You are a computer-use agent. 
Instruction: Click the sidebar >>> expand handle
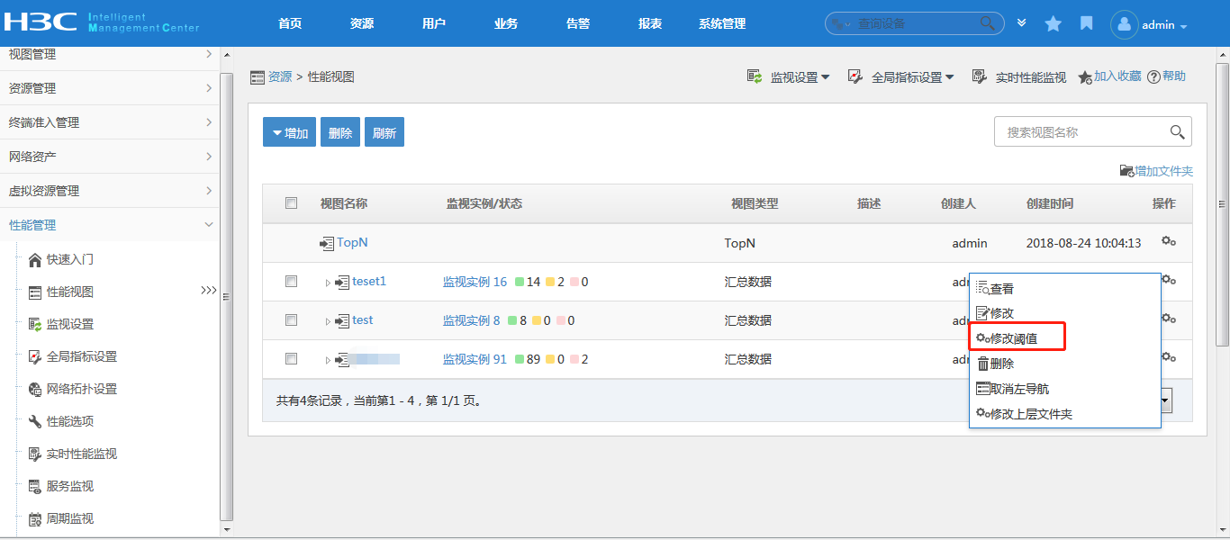[x=209, y=291]
